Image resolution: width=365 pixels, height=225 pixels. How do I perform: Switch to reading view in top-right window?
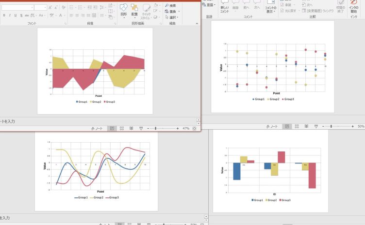point(306,126)
